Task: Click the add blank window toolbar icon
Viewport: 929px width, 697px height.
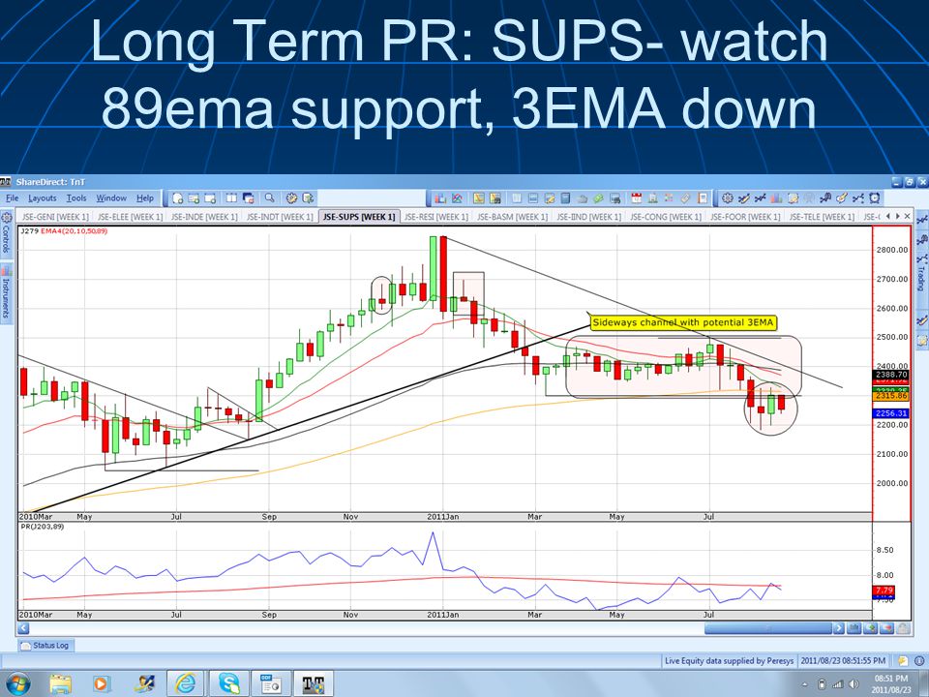Action: (x=210, y=197)
